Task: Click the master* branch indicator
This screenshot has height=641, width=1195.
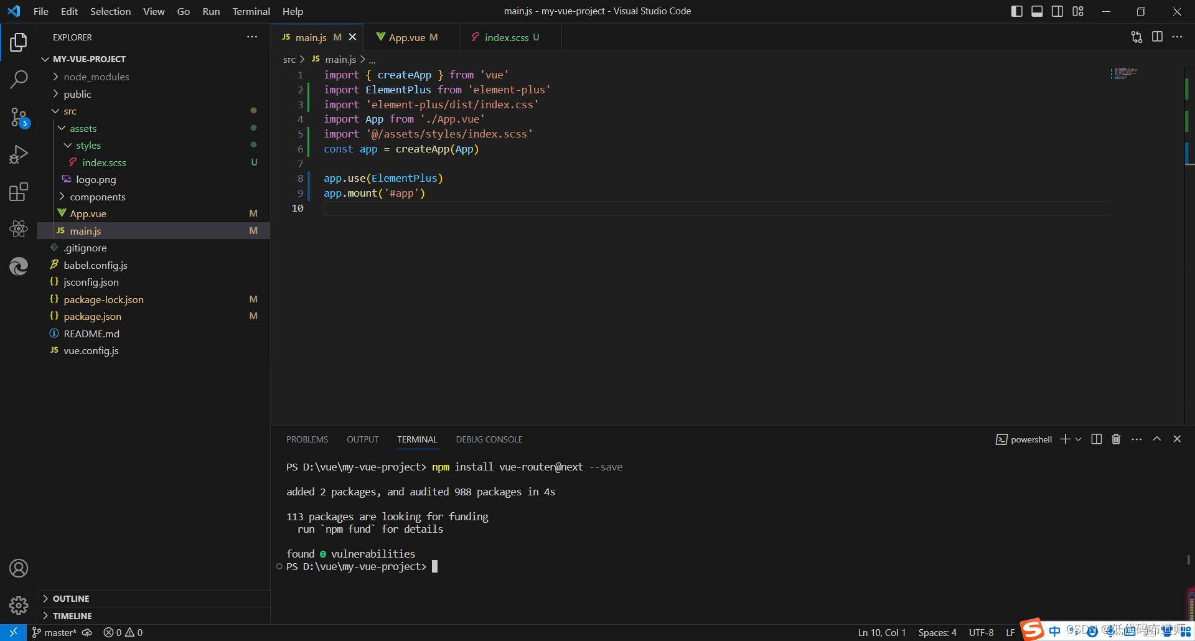Action: [54, 632]
